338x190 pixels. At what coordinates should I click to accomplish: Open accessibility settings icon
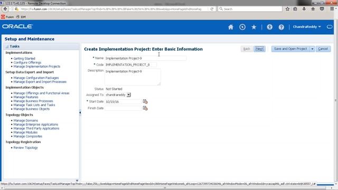tap(270, 27)
